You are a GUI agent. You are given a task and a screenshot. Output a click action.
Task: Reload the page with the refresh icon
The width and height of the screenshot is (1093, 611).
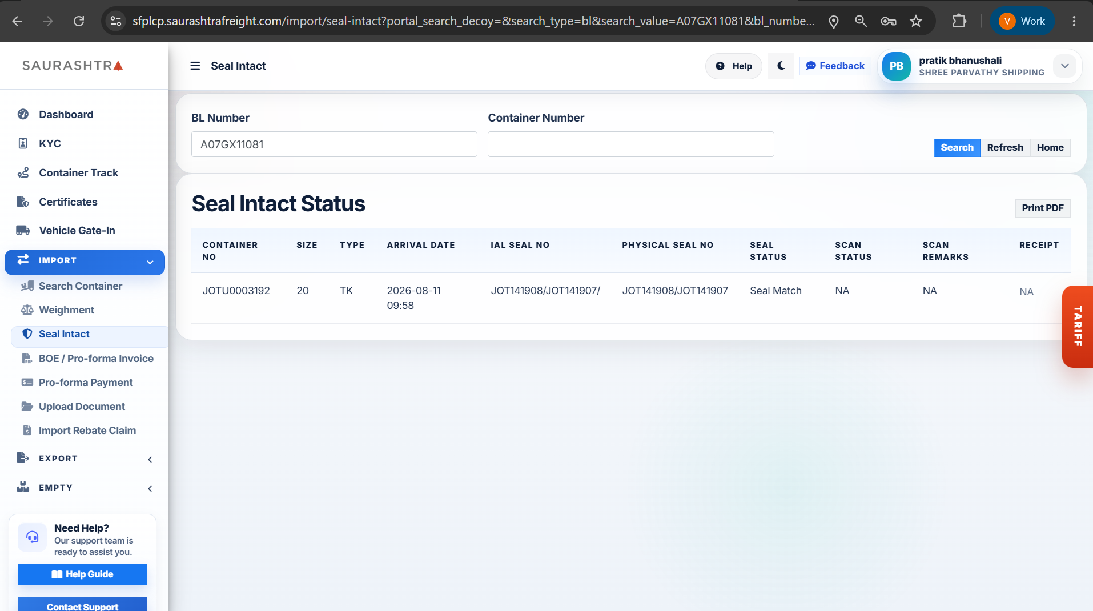click(x=79, y=21)
